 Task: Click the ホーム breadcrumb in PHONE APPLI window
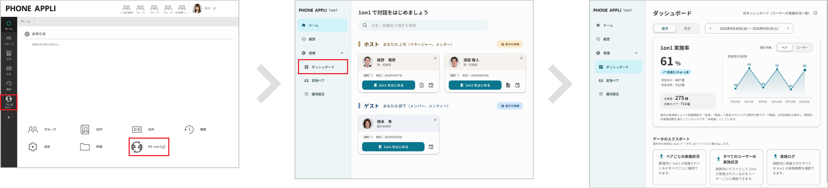pyautogui.click(x=26, y=21)
